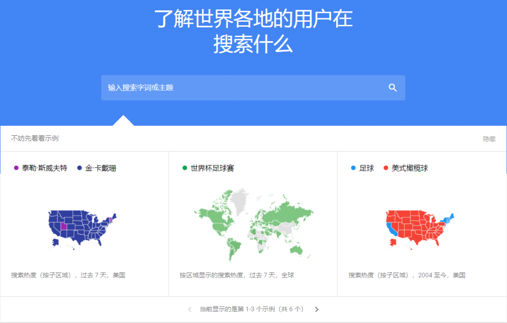
Task: Select the 世界杯足球赛 label
Action: 212,168
